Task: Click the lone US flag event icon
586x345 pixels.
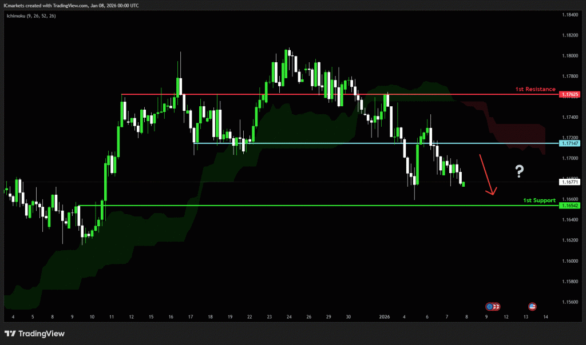Action: [532, 307]
